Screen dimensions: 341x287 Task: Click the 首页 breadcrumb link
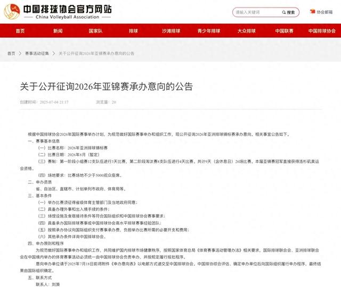11,54
